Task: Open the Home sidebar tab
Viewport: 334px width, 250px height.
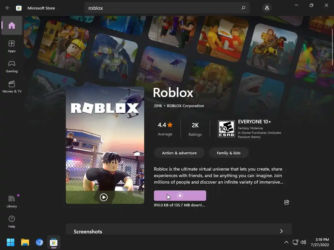Action: 12,25
